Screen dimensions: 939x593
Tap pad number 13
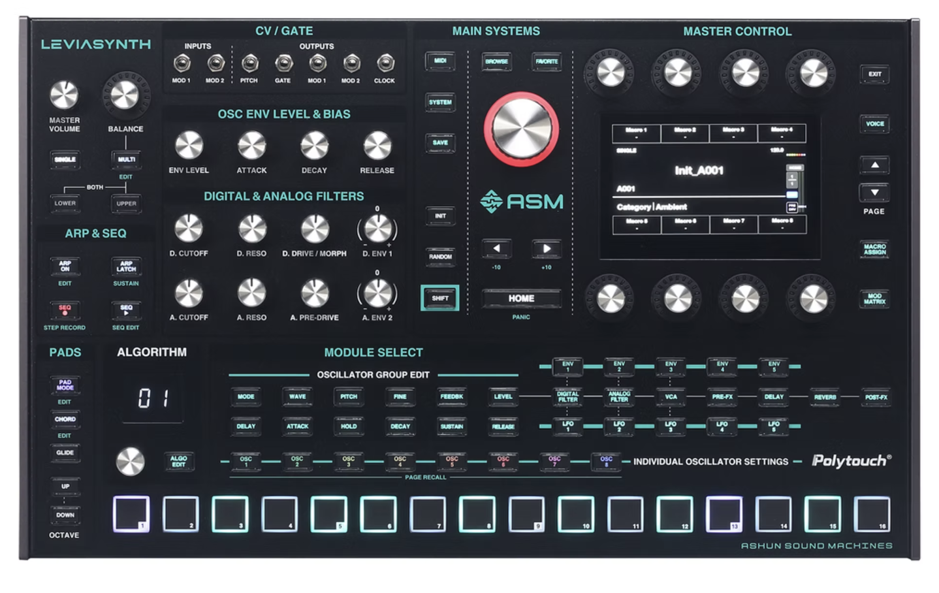pyautogui.click(x=724, y=513)
